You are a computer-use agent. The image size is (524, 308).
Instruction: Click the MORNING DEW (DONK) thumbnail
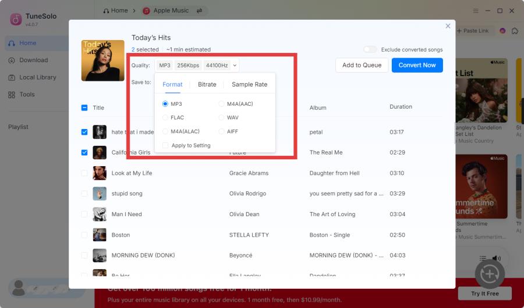tap(100, 255)
